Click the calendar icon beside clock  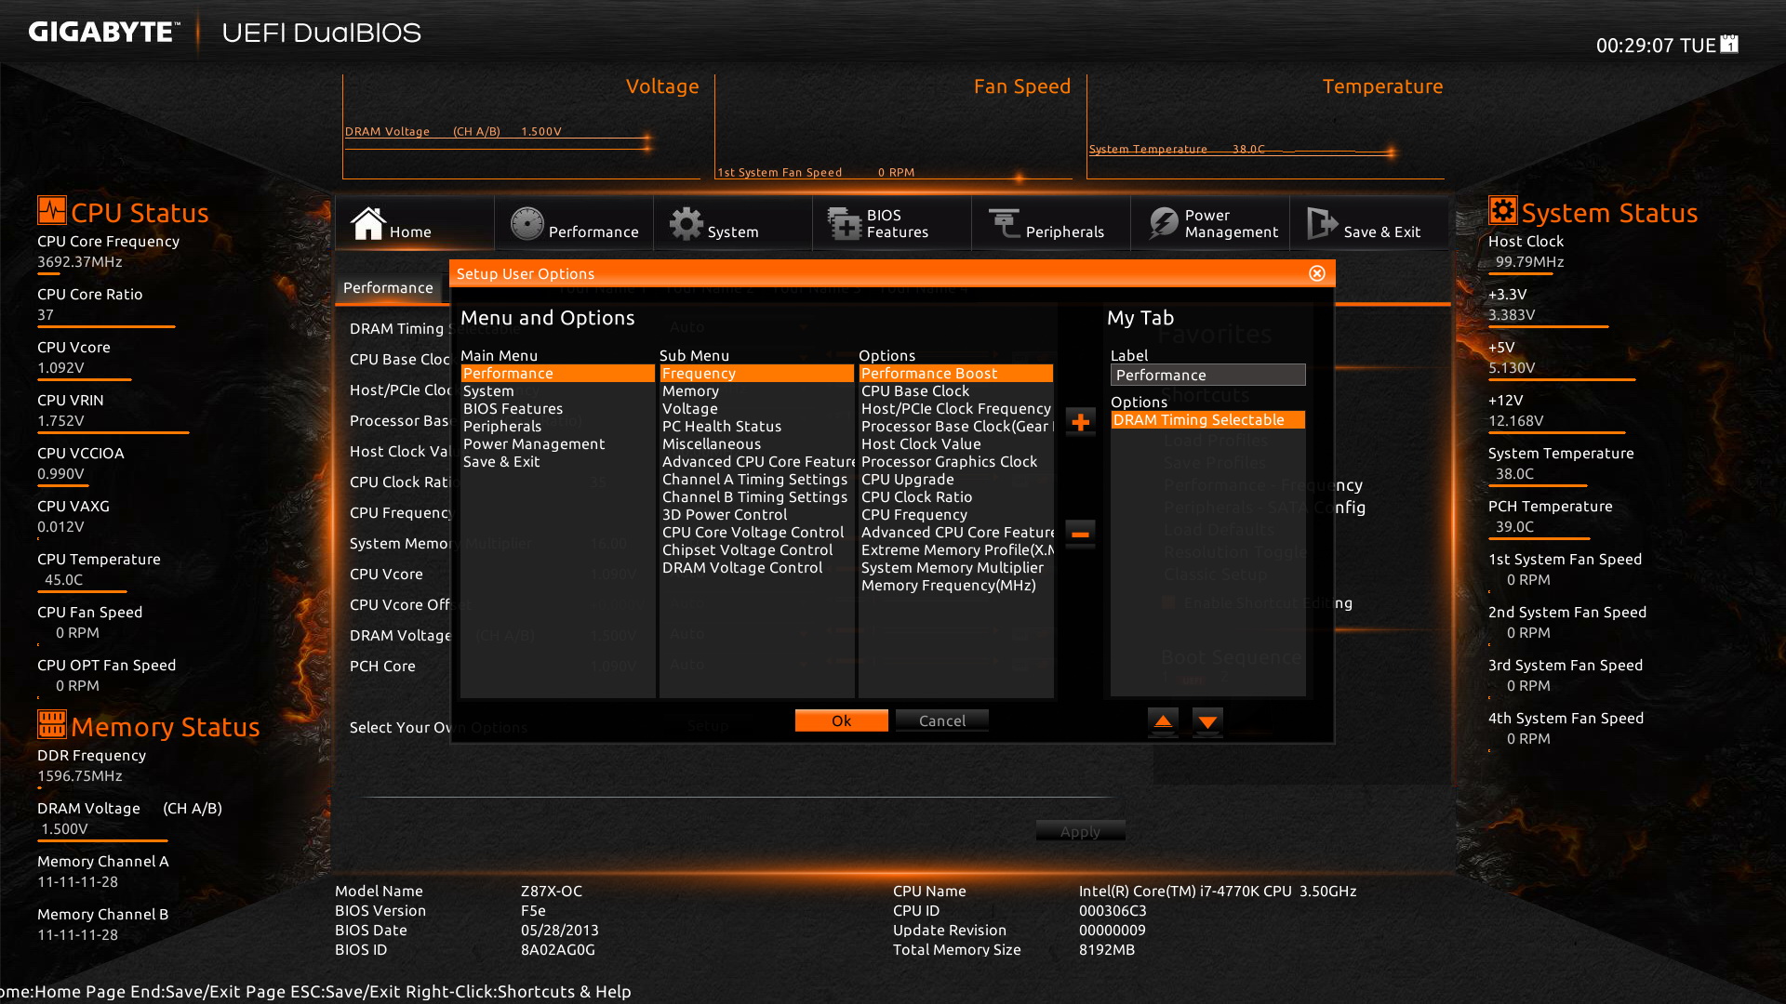[1729, 44]
